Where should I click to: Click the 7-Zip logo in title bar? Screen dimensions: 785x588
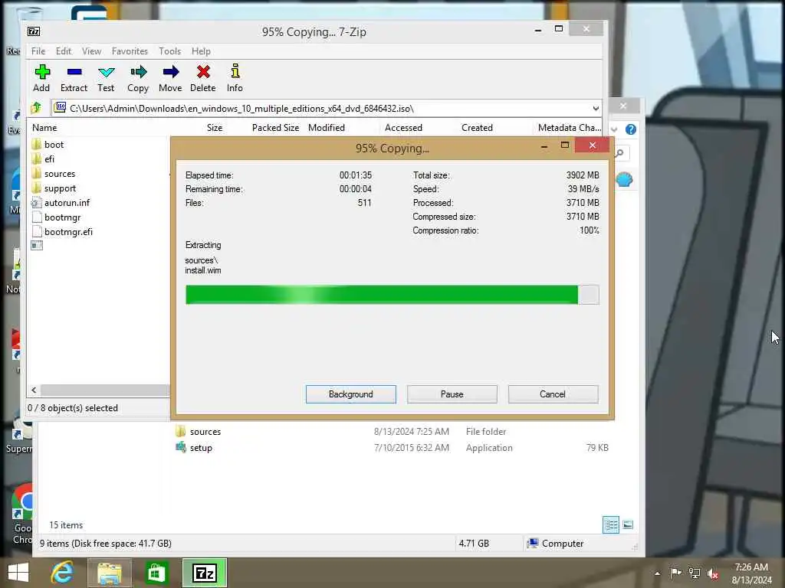(x=34, y=31)
